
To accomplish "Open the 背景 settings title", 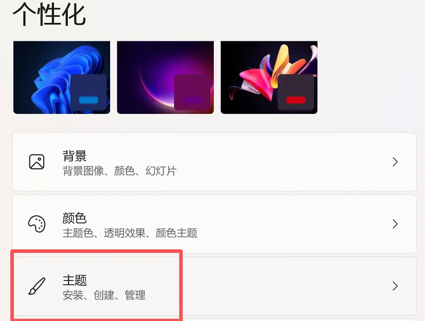I will pyautogui.click(x=75, y=156).
